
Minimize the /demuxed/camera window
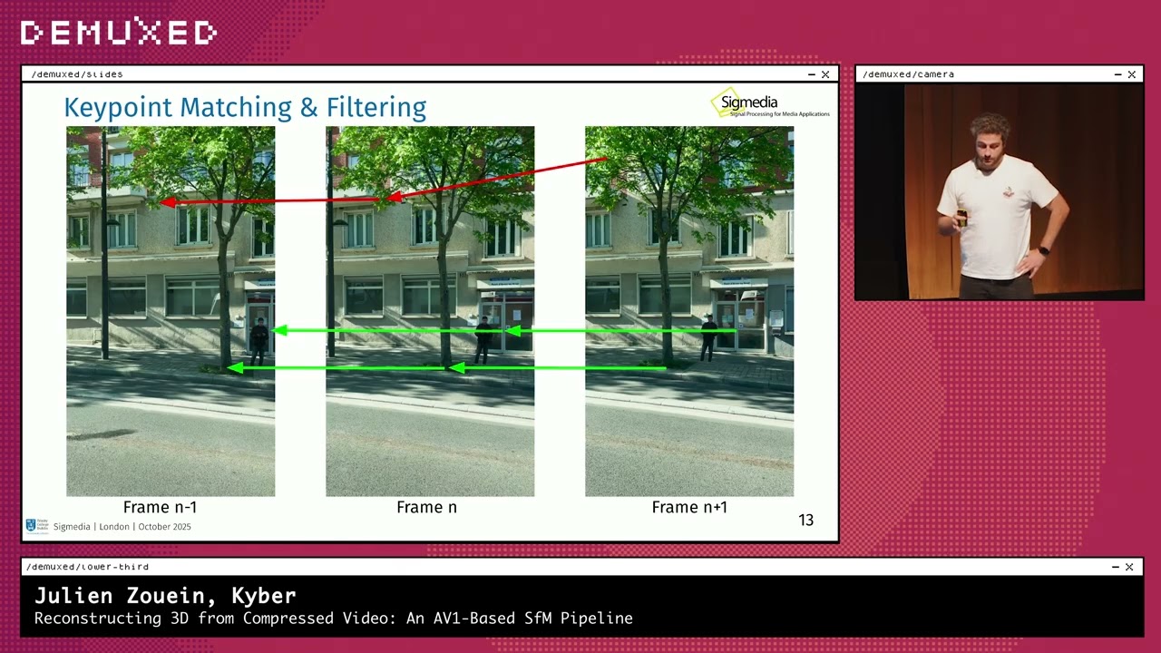[x=1118, y=74]
